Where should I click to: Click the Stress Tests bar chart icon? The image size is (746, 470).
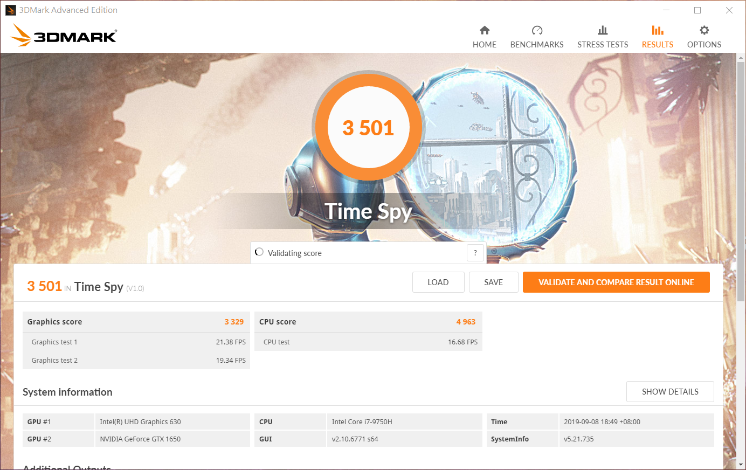coord(603,30)
